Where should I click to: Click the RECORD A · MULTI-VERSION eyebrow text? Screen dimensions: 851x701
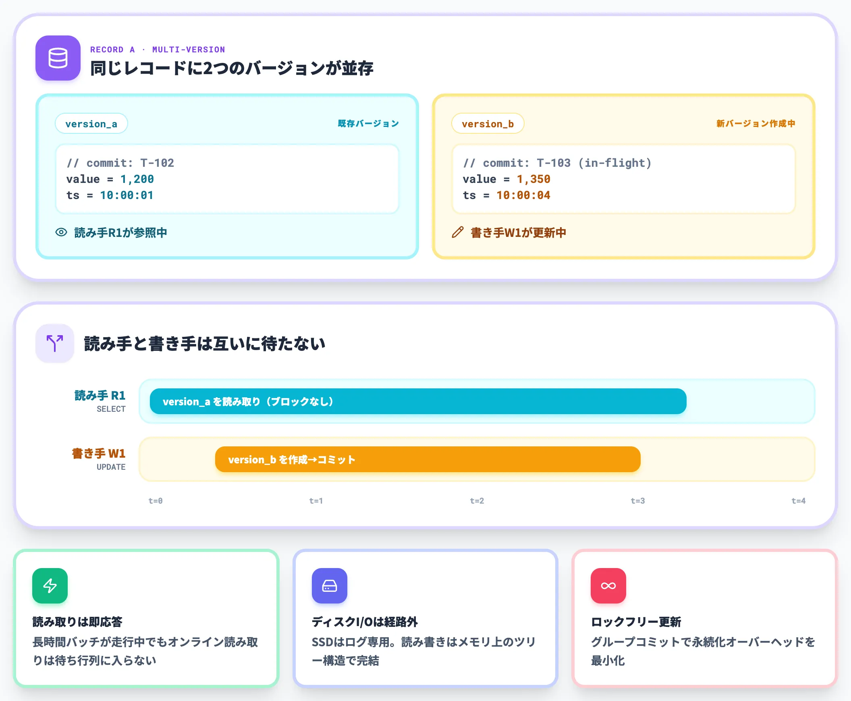tap(158, 50)
